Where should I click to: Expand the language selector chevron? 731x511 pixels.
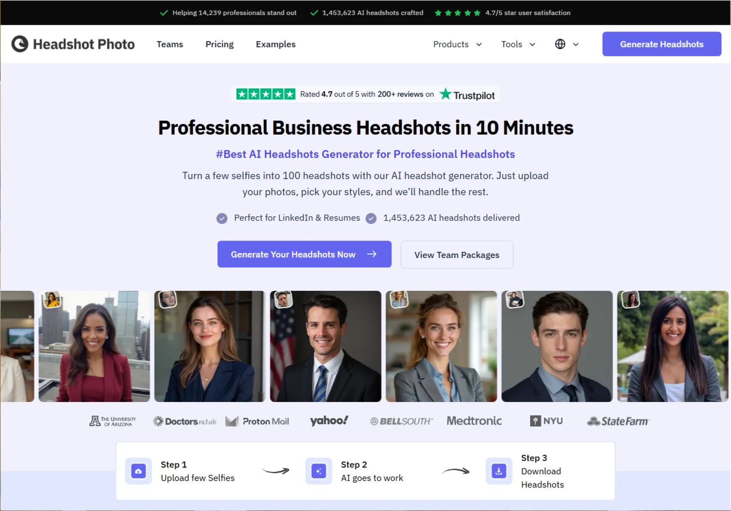click(x=576, y=44)
